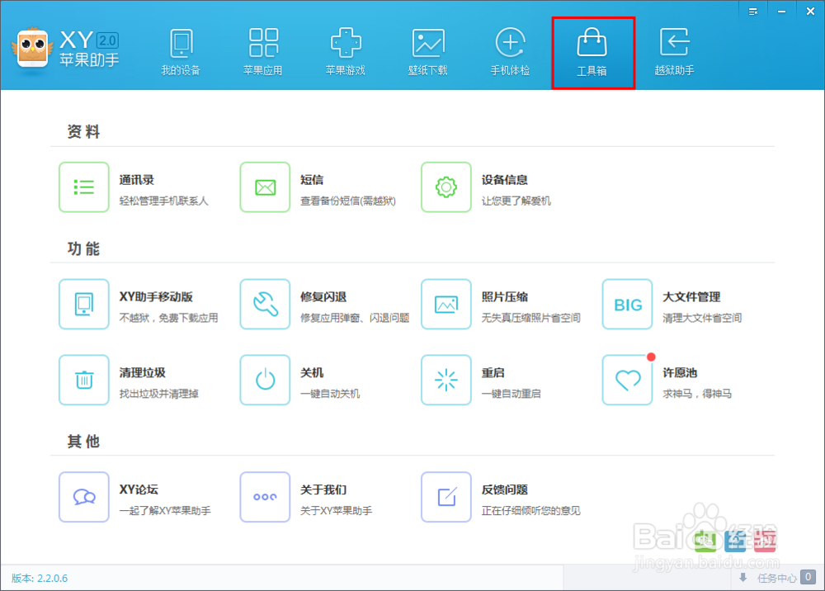Image resolution: width=825 pixels, height=591 pixels.
Task: Go to 壁纸下载 tab
Action: (x=428, y=53)
